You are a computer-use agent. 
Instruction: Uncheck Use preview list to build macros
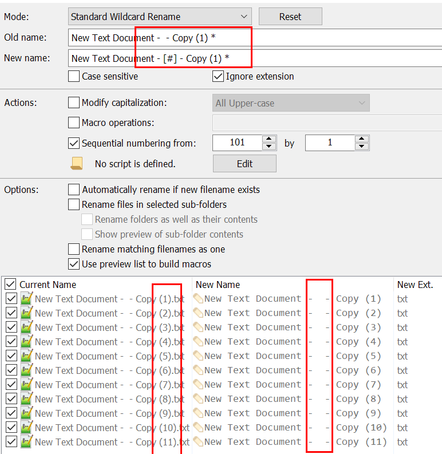[74, 264]
